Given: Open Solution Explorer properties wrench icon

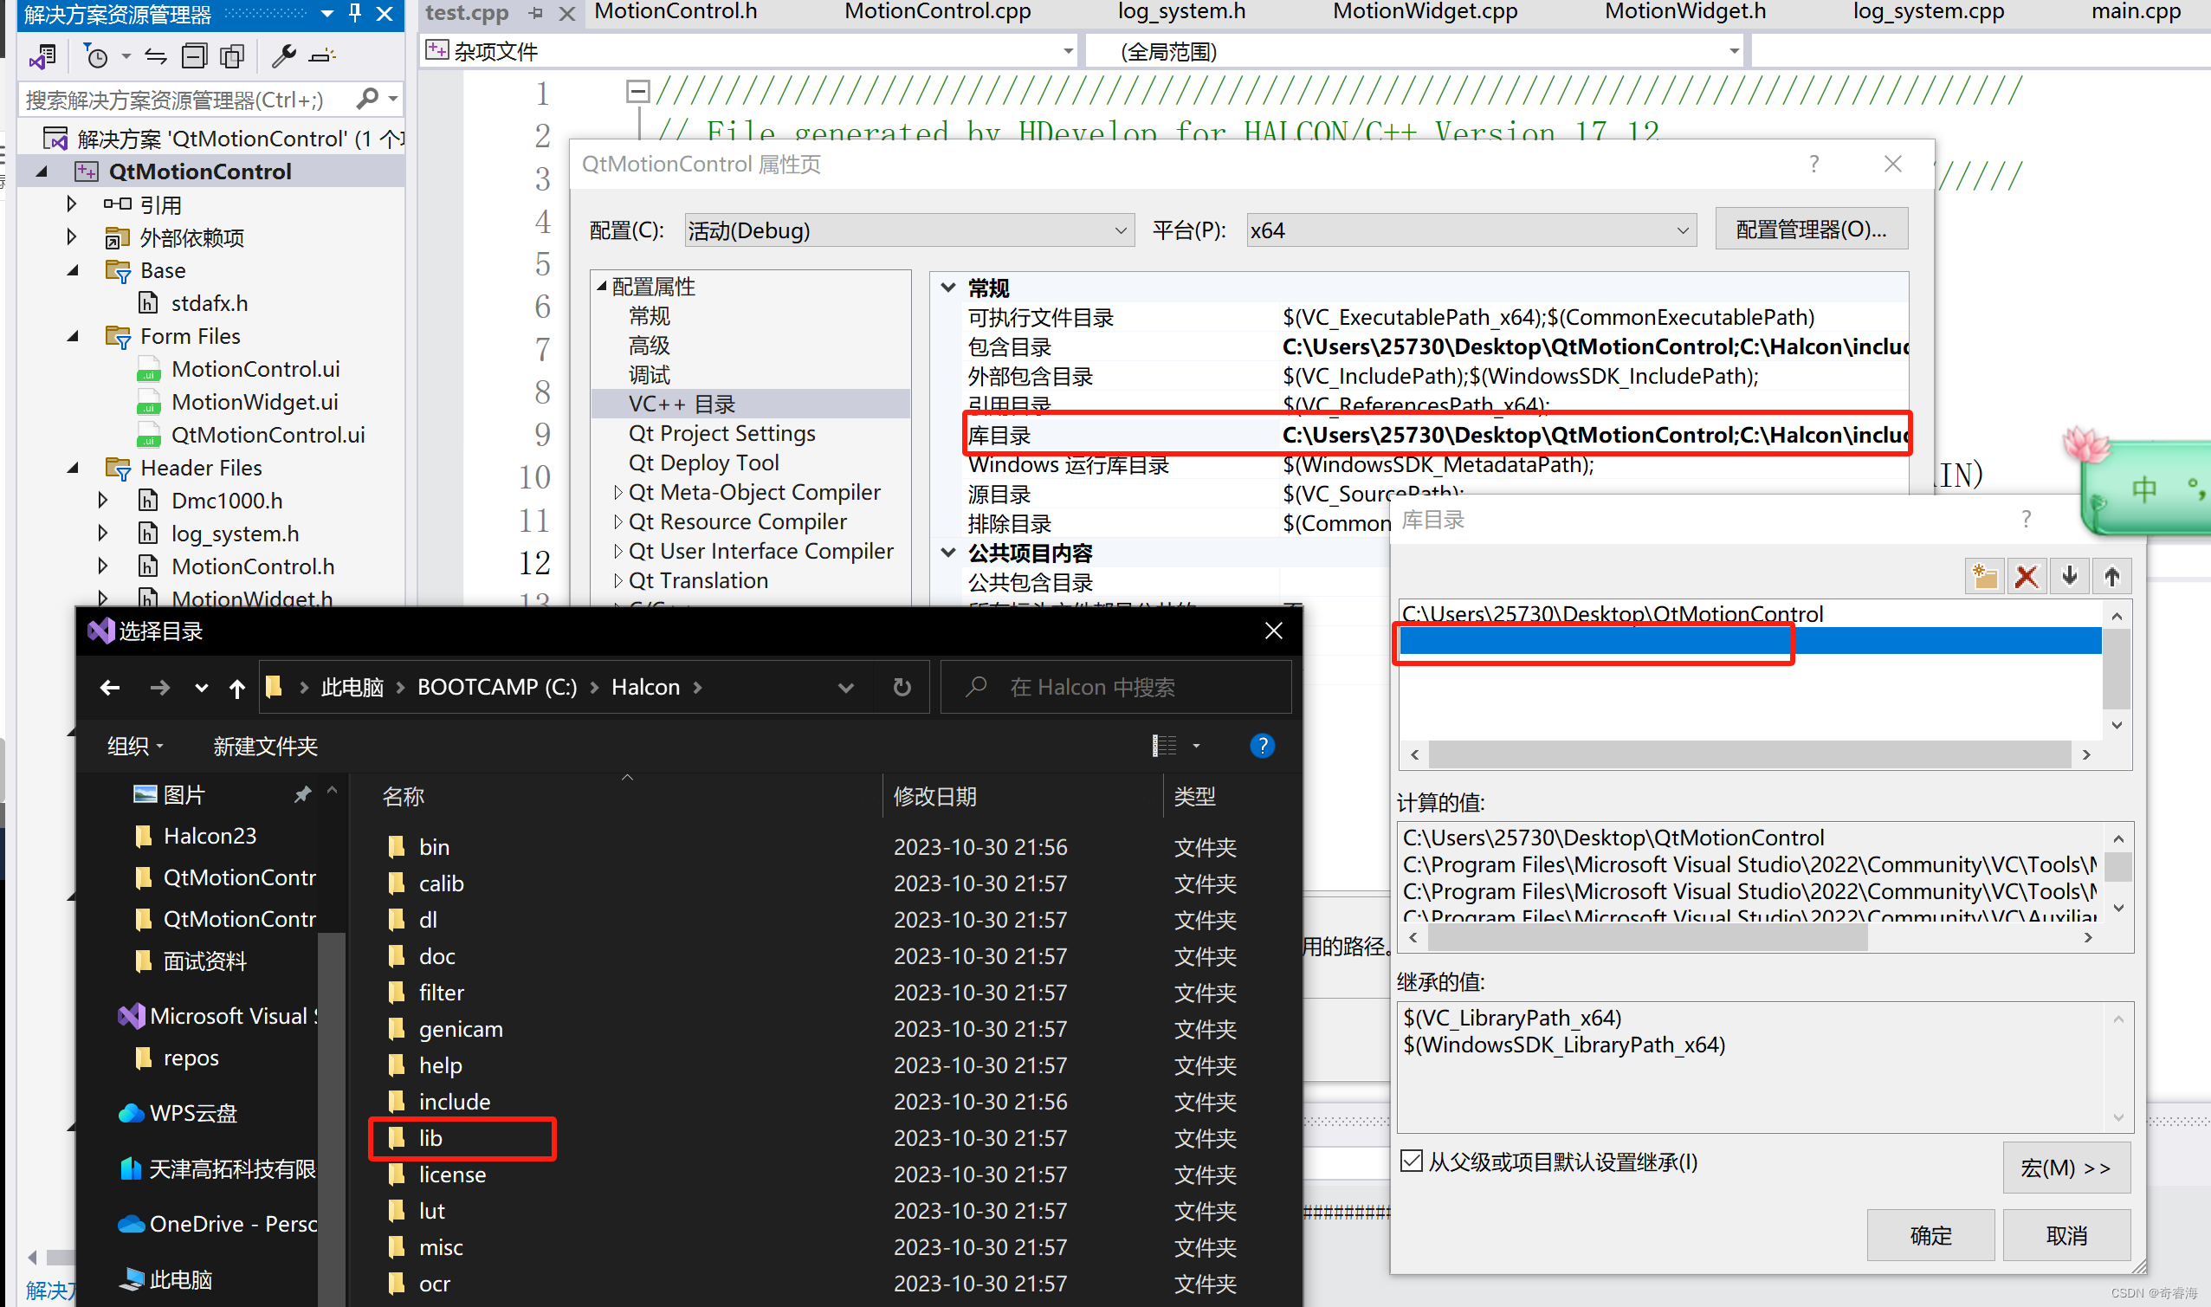Looking at the screenshot, I should [284, 55].
